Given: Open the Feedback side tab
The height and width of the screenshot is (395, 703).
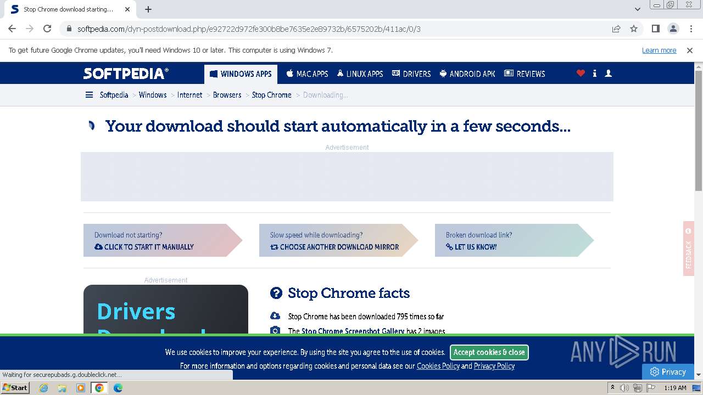Looking at the screenshot, I should 689,249.
